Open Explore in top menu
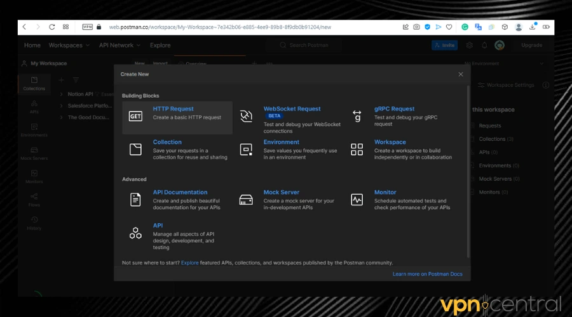This screenshot has height=317, width=572. [160, 45]
